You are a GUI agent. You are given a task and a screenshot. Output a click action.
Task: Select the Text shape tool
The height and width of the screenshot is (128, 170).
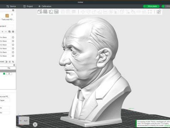pos(127,12)
